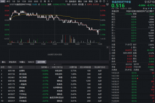This screenshot has height=103, width=155.
Task: Select row 605198 安德利
Action: (x=54, y=71)
